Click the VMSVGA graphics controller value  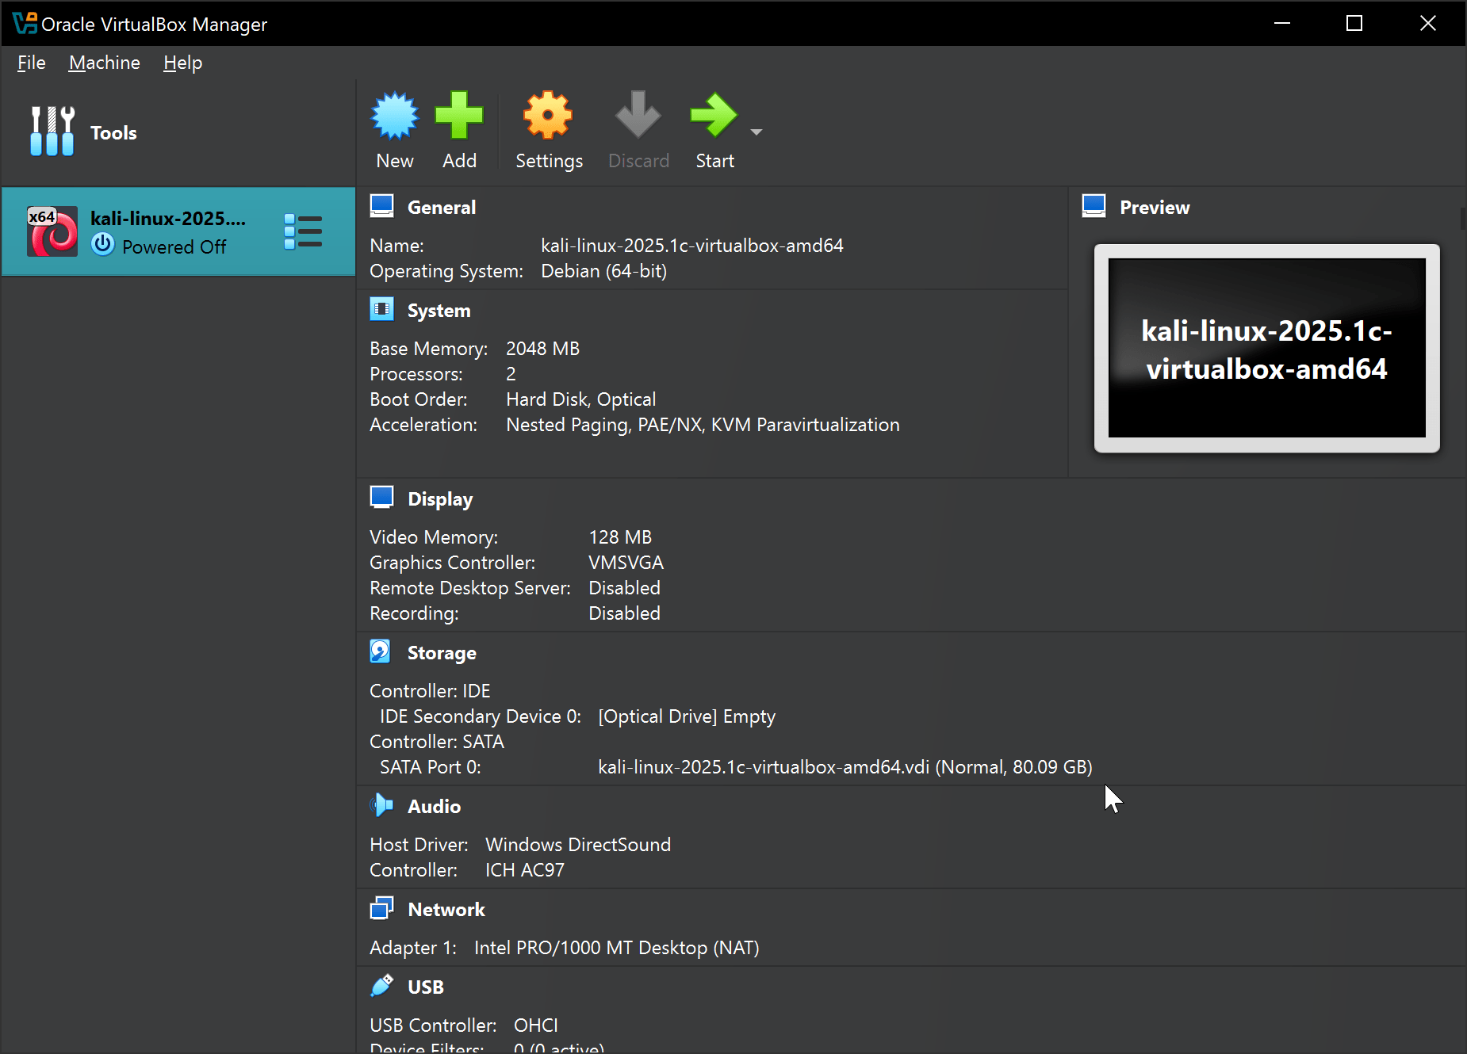tap(626, 563)
